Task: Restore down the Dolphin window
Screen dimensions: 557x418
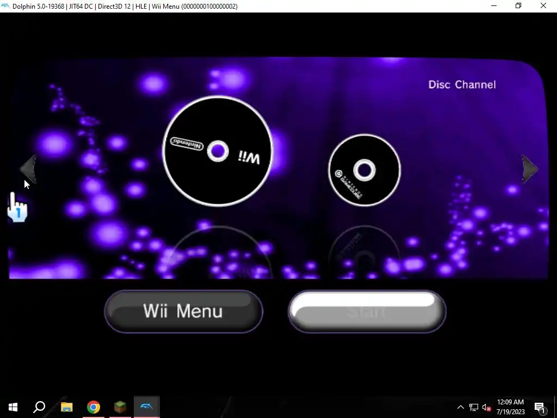Action: point(518,5)
